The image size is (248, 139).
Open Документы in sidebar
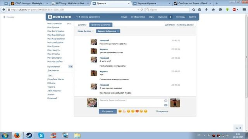[x=53, y=70]
